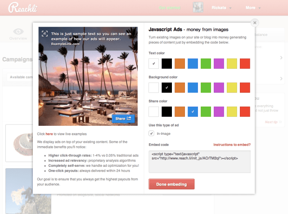Screen dimensions: 288x214
Task: Set Background color to yellow
Action: [232, 88]
